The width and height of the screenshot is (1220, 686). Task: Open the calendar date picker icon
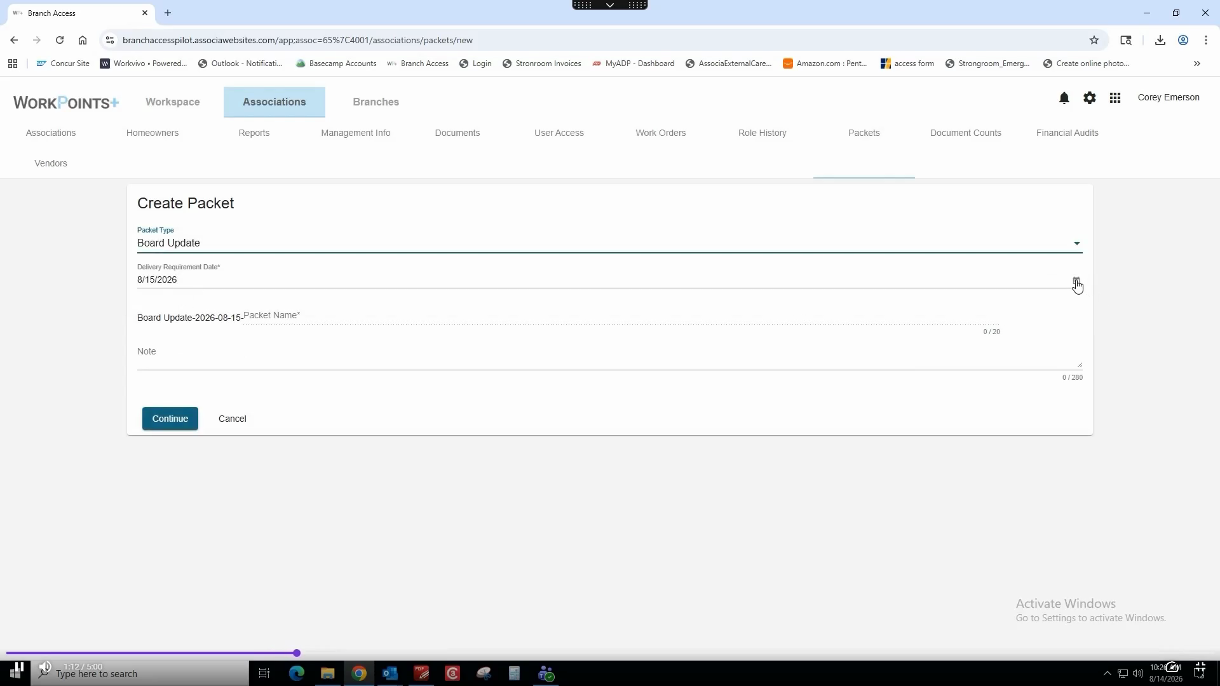pos(1076,281)
